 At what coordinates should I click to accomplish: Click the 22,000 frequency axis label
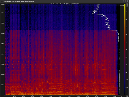[x=2, y=5]
